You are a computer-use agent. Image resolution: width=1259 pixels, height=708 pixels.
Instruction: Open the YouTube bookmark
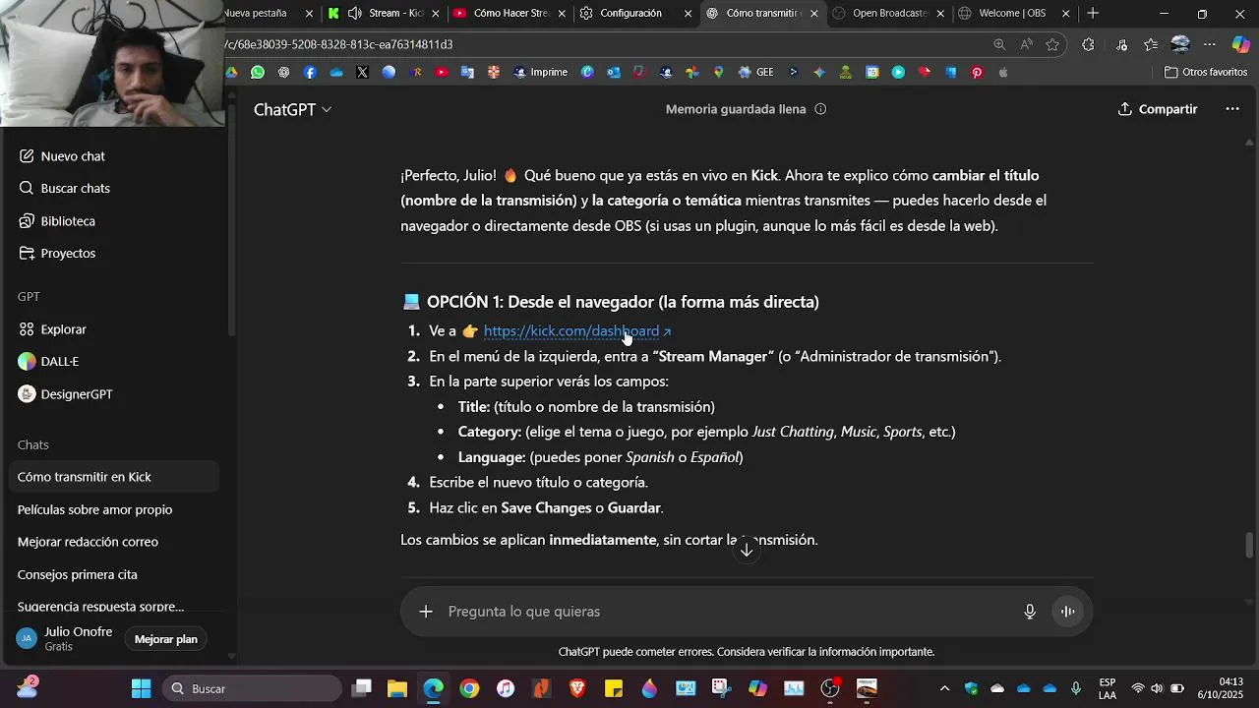click(441, 72)
